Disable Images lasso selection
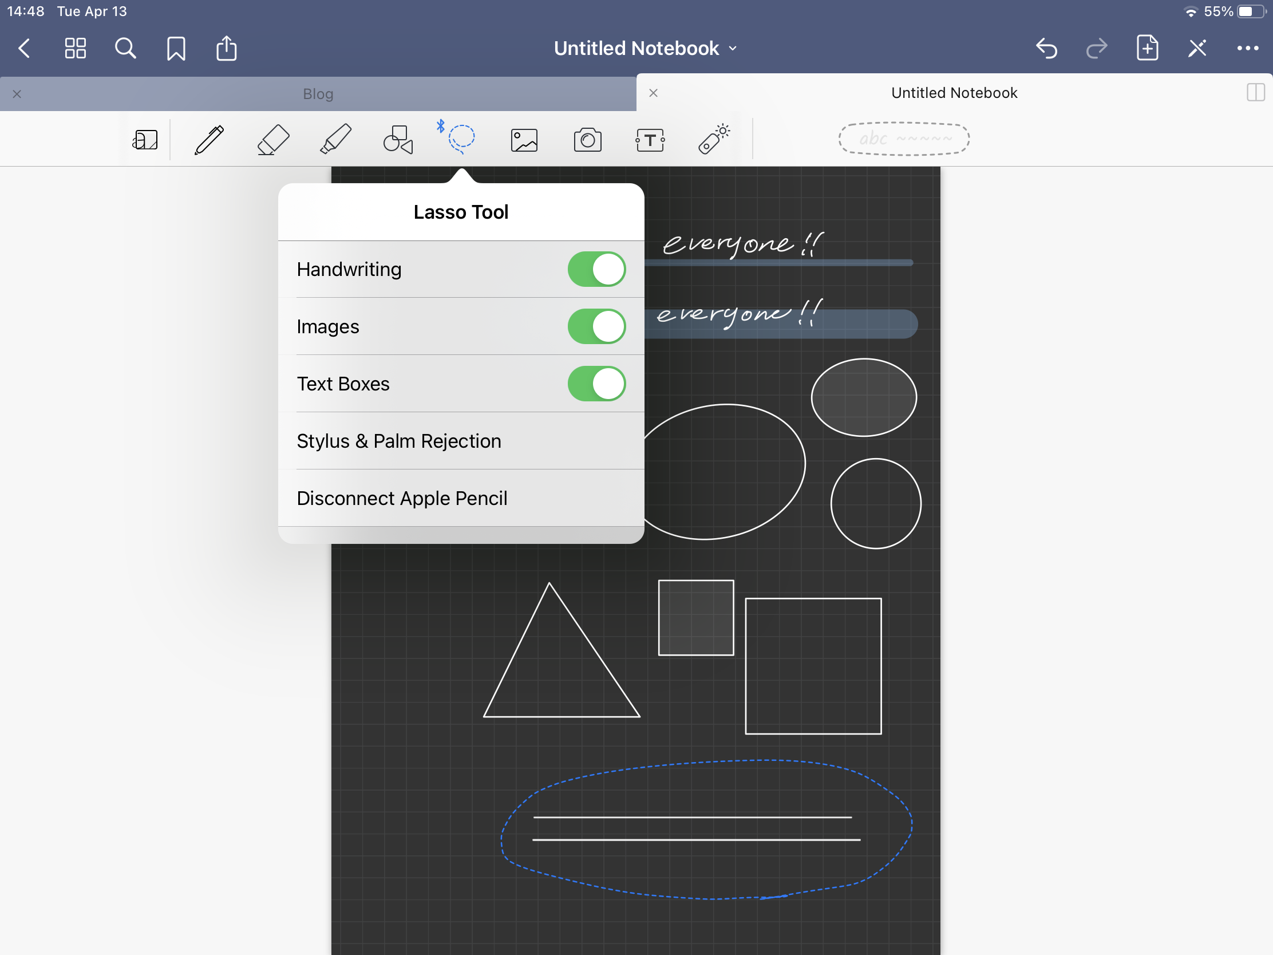Viewport: 1273px width, 955px height. (x=596, y=326)
